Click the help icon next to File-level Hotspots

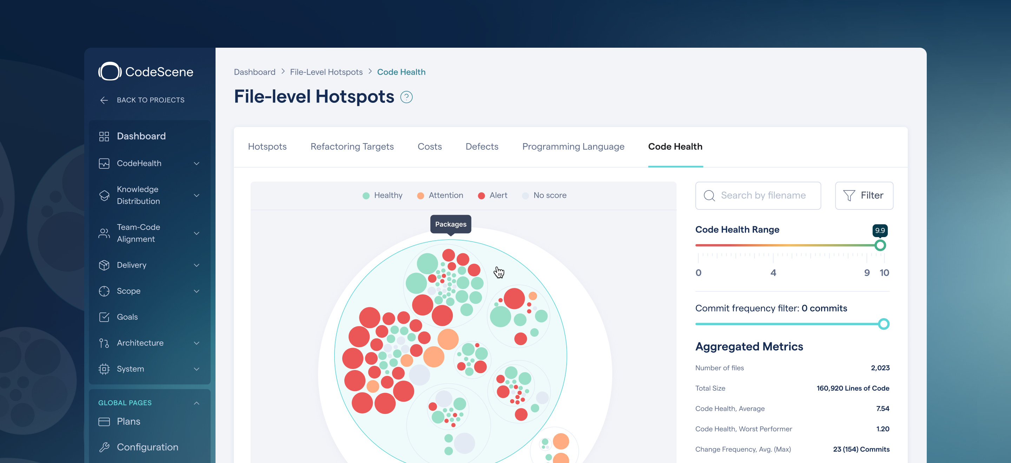pyautogui.click(x=407, y=97)
